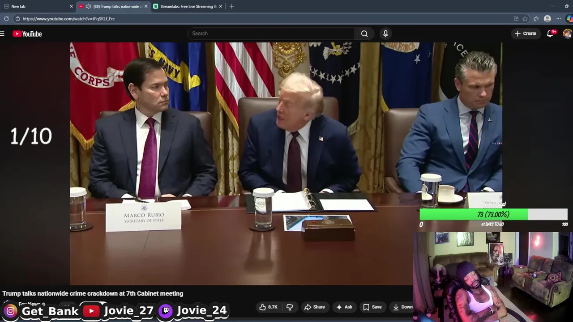Restore down the browser window
The width and height of the screenshot is (573, 322).
click(x=567, y=6)
